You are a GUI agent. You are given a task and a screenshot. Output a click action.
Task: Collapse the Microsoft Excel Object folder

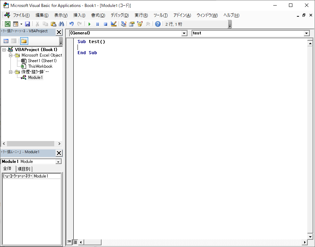(11, 55)
